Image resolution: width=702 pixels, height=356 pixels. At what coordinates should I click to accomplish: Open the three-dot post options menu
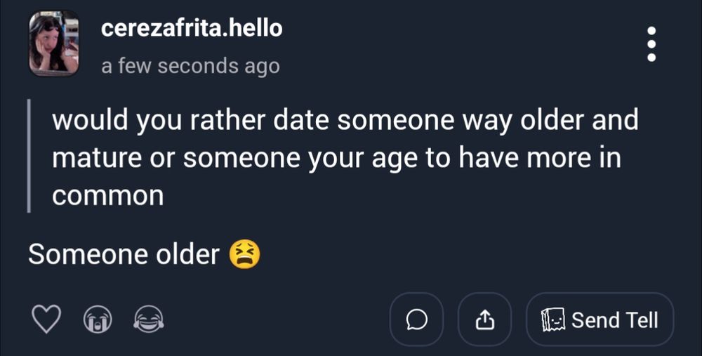651,44
